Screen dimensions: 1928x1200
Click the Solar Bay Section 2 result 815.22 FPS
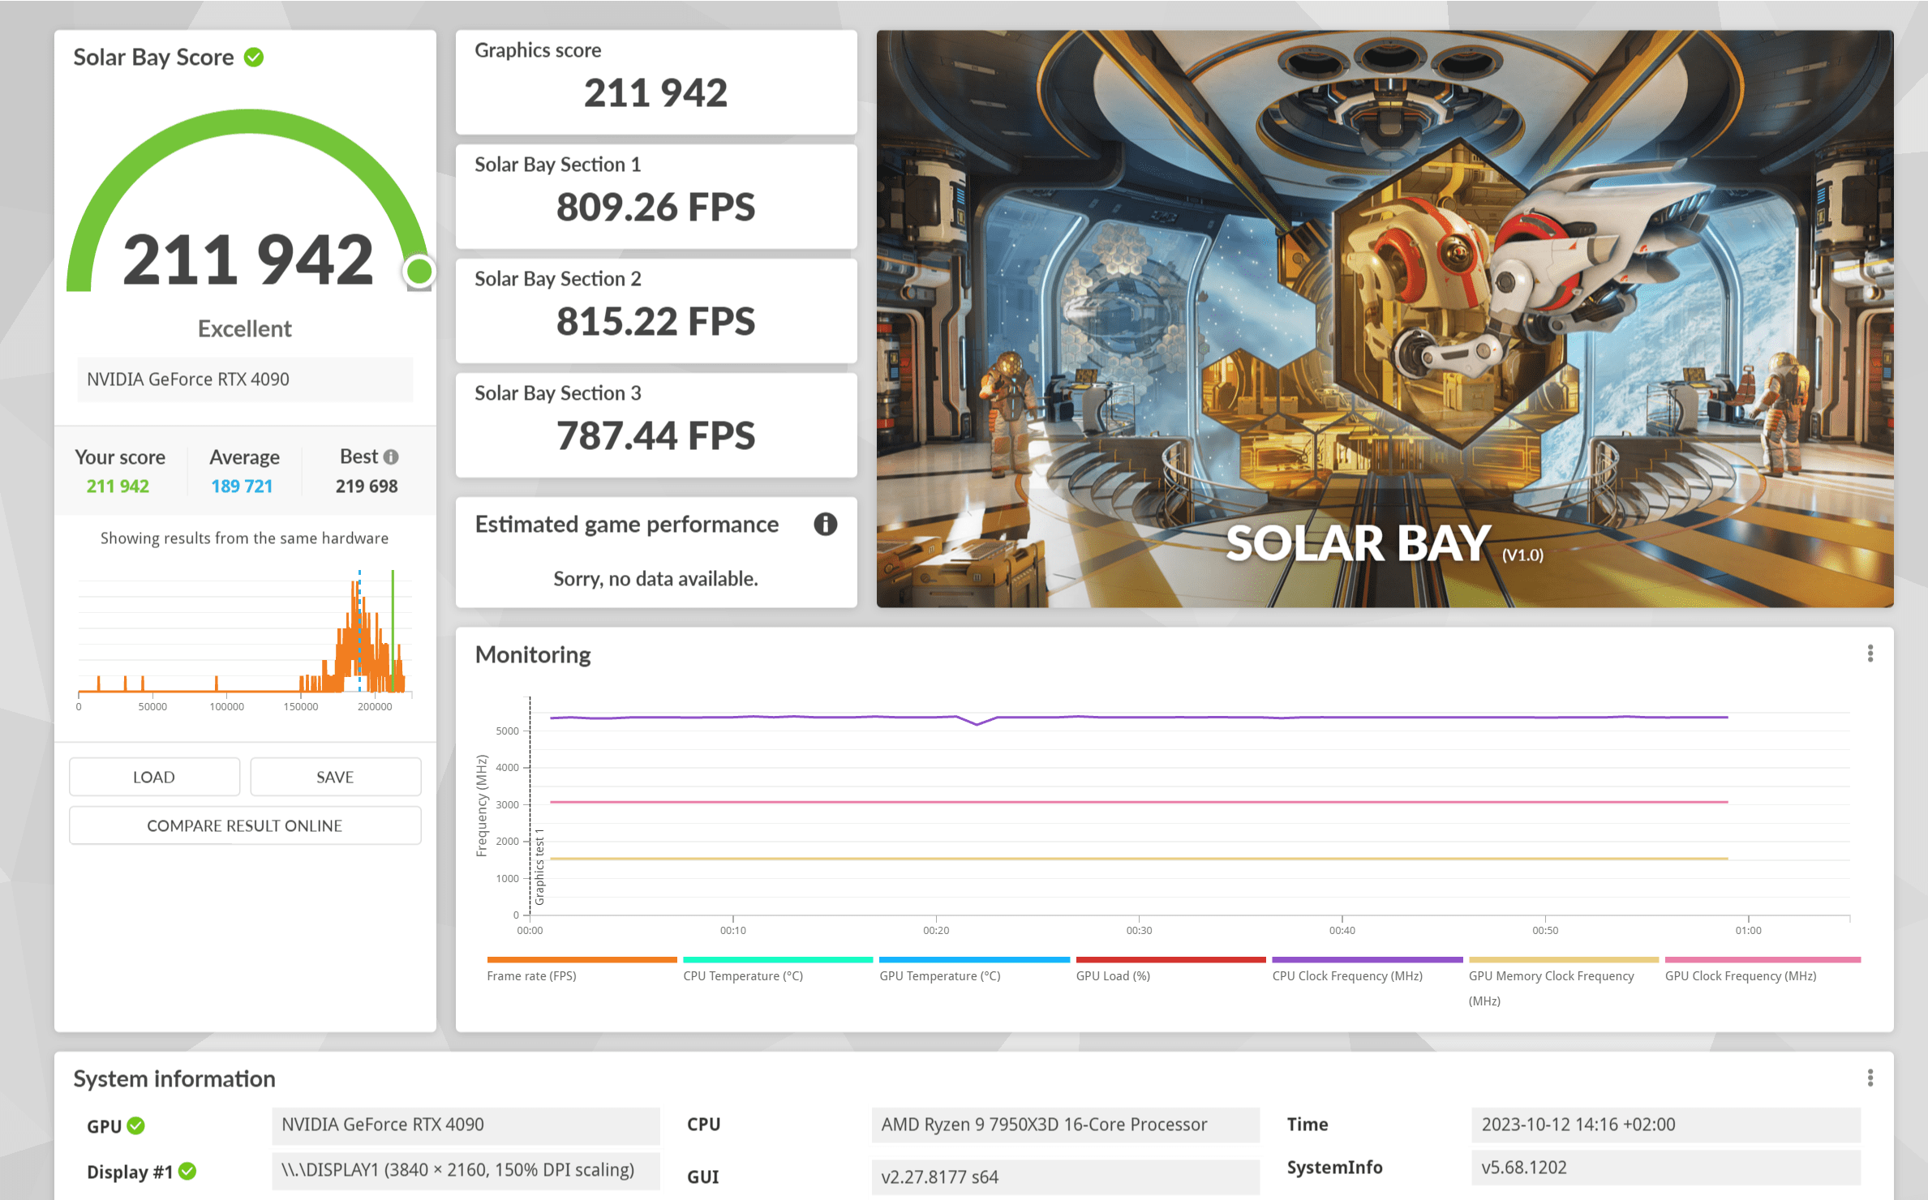[655, 322]
